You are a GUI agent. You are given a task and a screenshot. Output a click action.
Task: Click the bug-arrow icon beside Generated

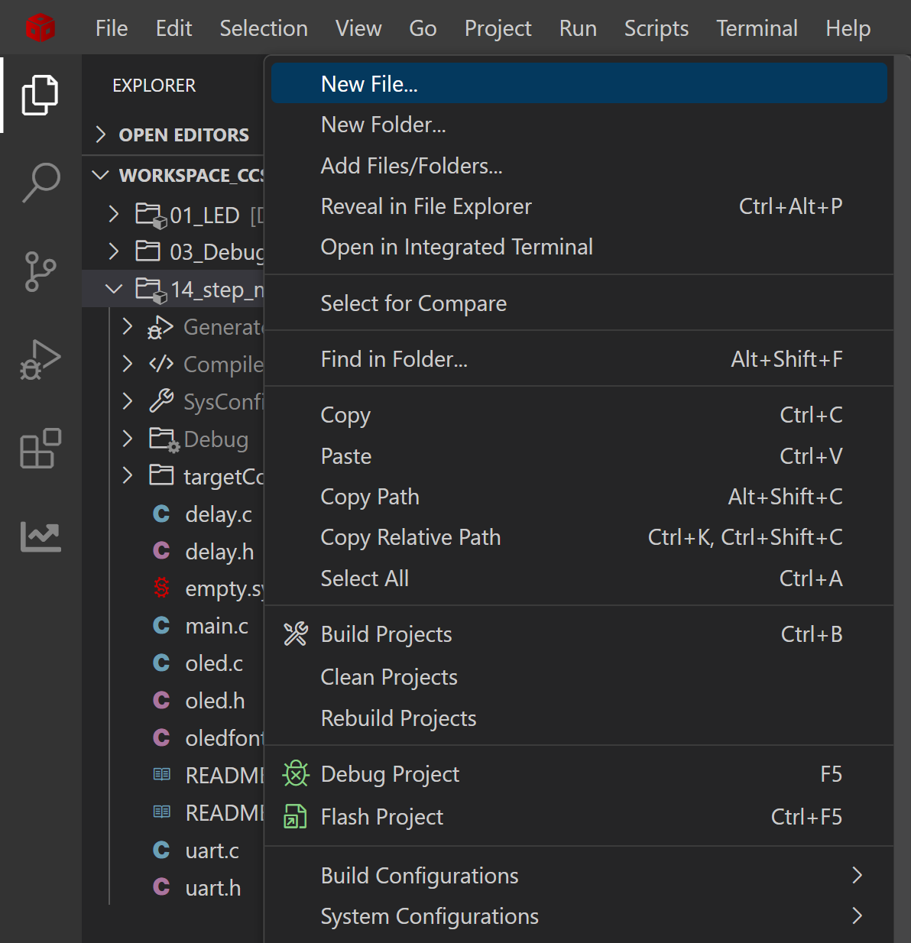(160, 327)
